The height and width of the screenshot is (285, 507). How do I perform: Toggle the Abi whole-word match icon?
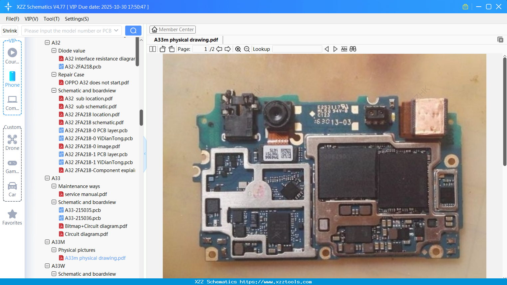tap(344, 49)
